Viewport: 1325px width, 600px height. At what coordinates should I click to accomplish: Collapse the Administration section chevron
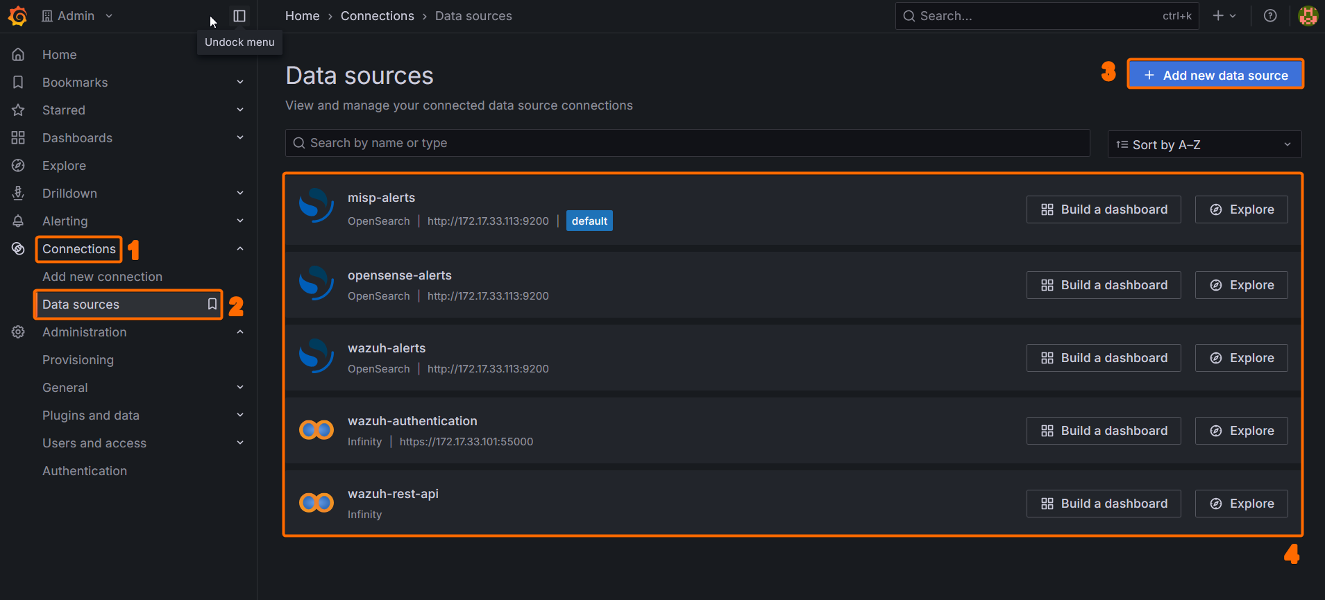pos(240,332)
